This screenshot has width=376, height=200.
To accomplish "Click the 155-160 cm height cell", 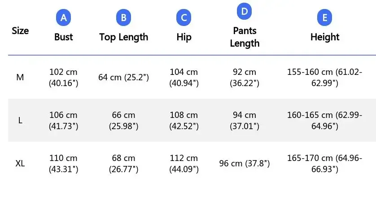I will (x=324, y=77).
